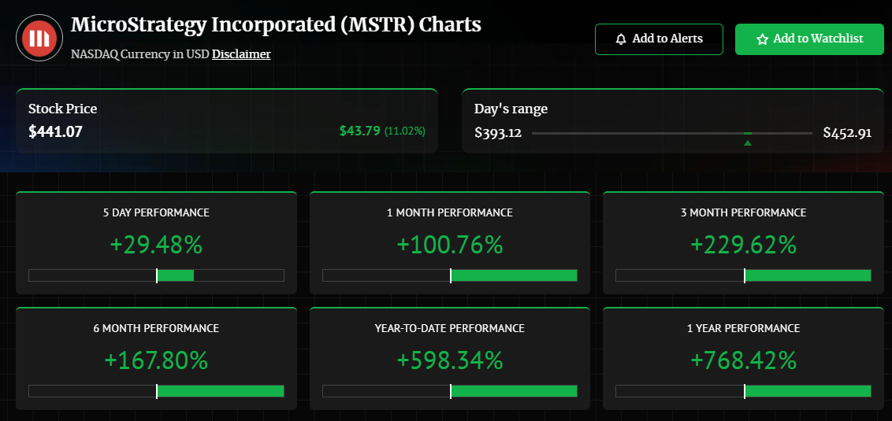The height and width of the screenshot is (421, 892).
Task: Click the MicroStrategy red logo icon
Action: [x=39, y=38]
